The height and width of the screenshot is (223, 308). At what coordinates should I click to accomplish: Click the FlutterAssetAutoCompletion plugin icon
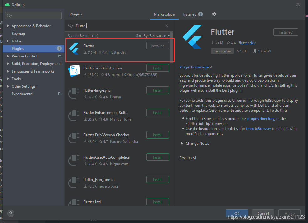[x=74, y=160]
